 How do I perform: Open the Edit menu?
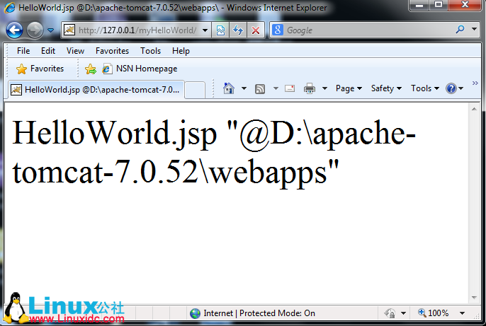click(48, 51)
